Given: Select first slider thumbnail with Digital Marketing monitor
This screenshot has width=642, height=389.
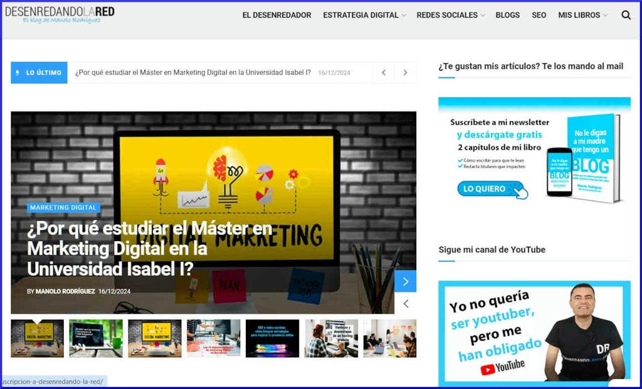Looking at the screenshot, I should point(37,338).
